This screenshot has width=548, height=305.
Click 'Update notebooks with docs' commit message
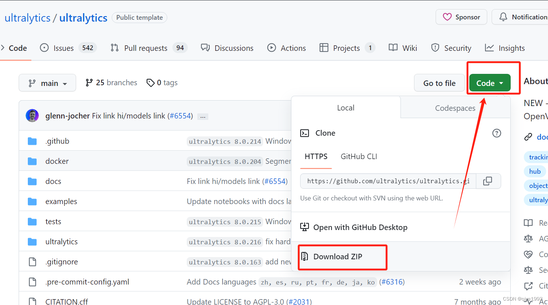(x=239, y=202)
